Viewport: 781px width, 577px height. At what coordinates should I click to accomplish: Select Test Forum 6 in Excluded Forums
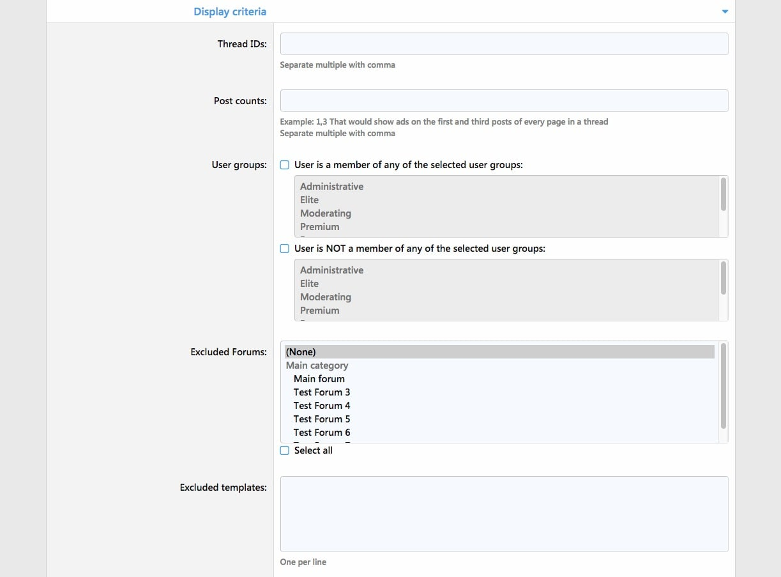[x=321, y=433]
